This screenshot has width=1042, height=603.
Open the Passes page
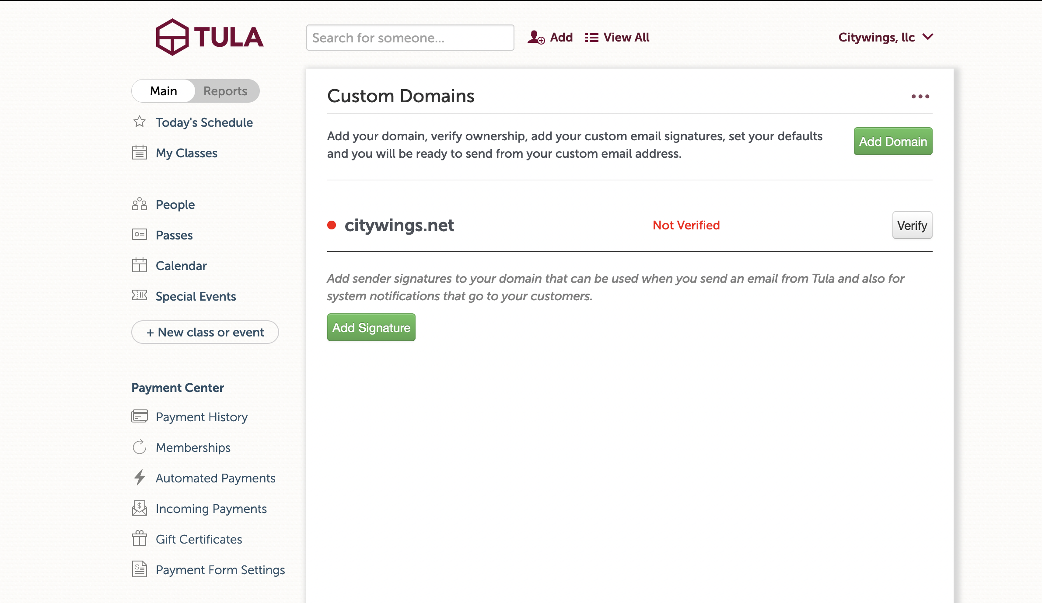[174, 235]
